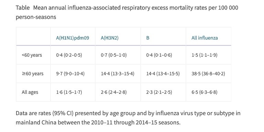Select the <60 years row label
Image resolution: width=264 pixels, height=132 pixels.
[32, 55]
